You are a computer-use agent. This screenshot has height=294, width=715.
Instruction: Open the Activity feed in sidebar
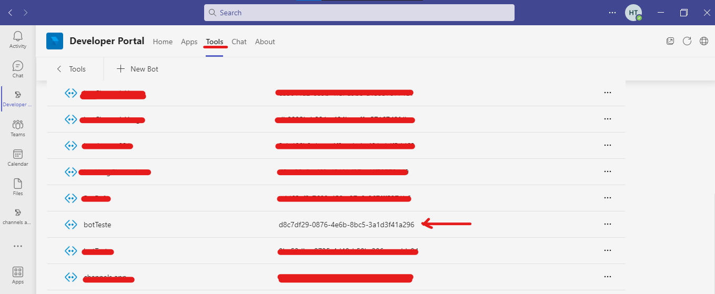(18, 40)
